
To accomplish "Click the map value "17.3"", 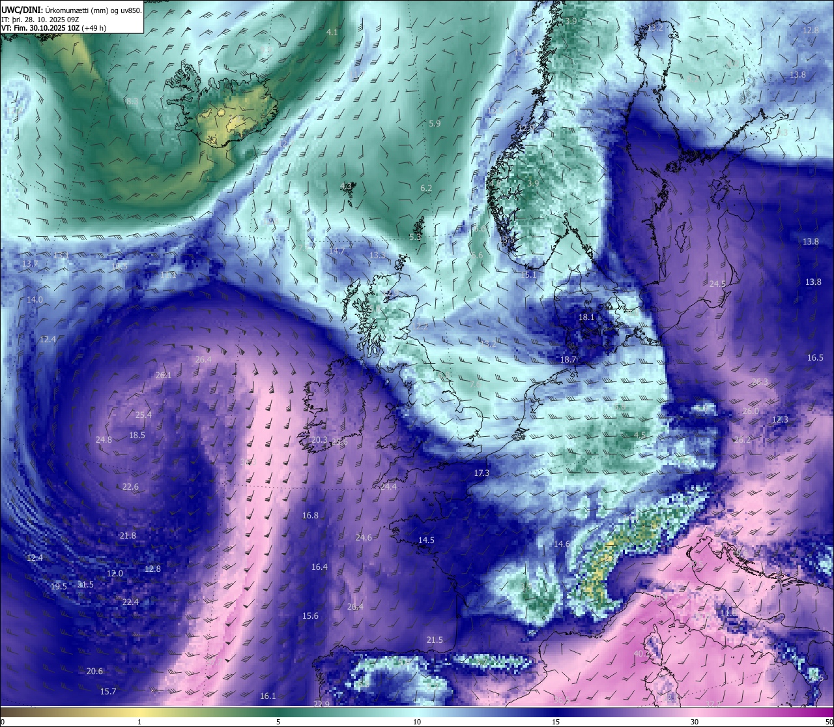I will (482, 473).
